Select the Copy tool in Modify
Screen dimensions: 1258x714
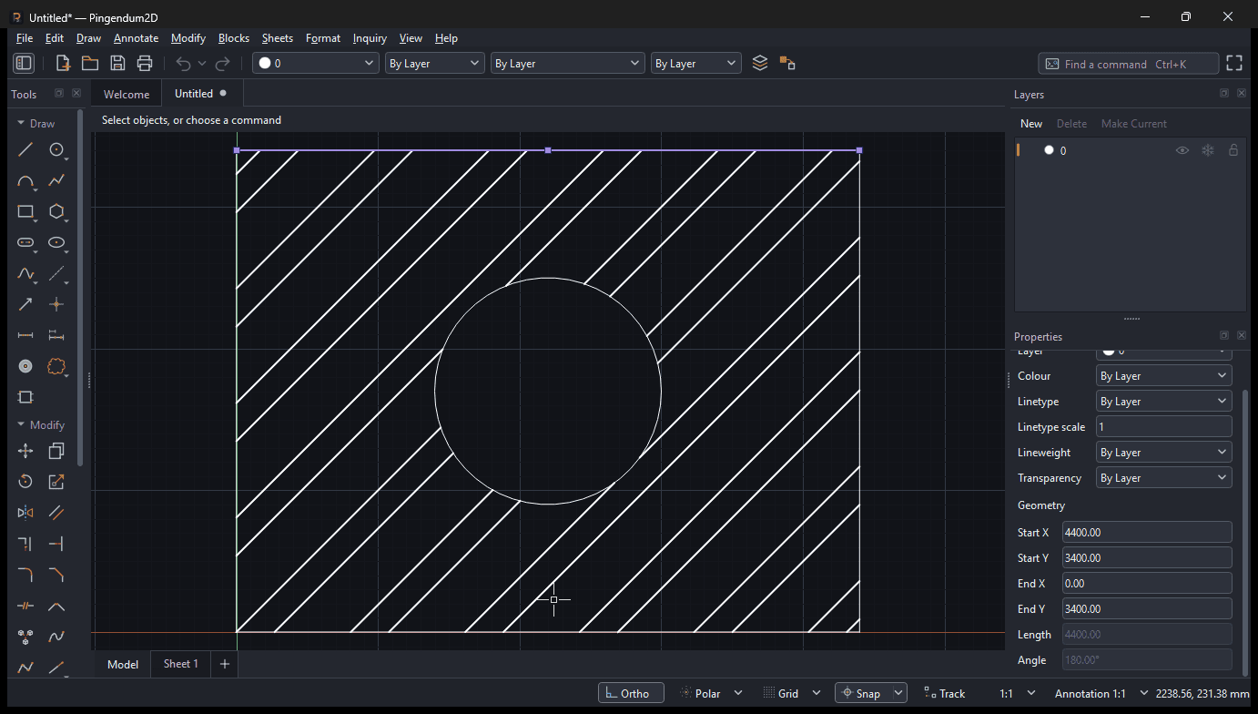click(56, 451)
